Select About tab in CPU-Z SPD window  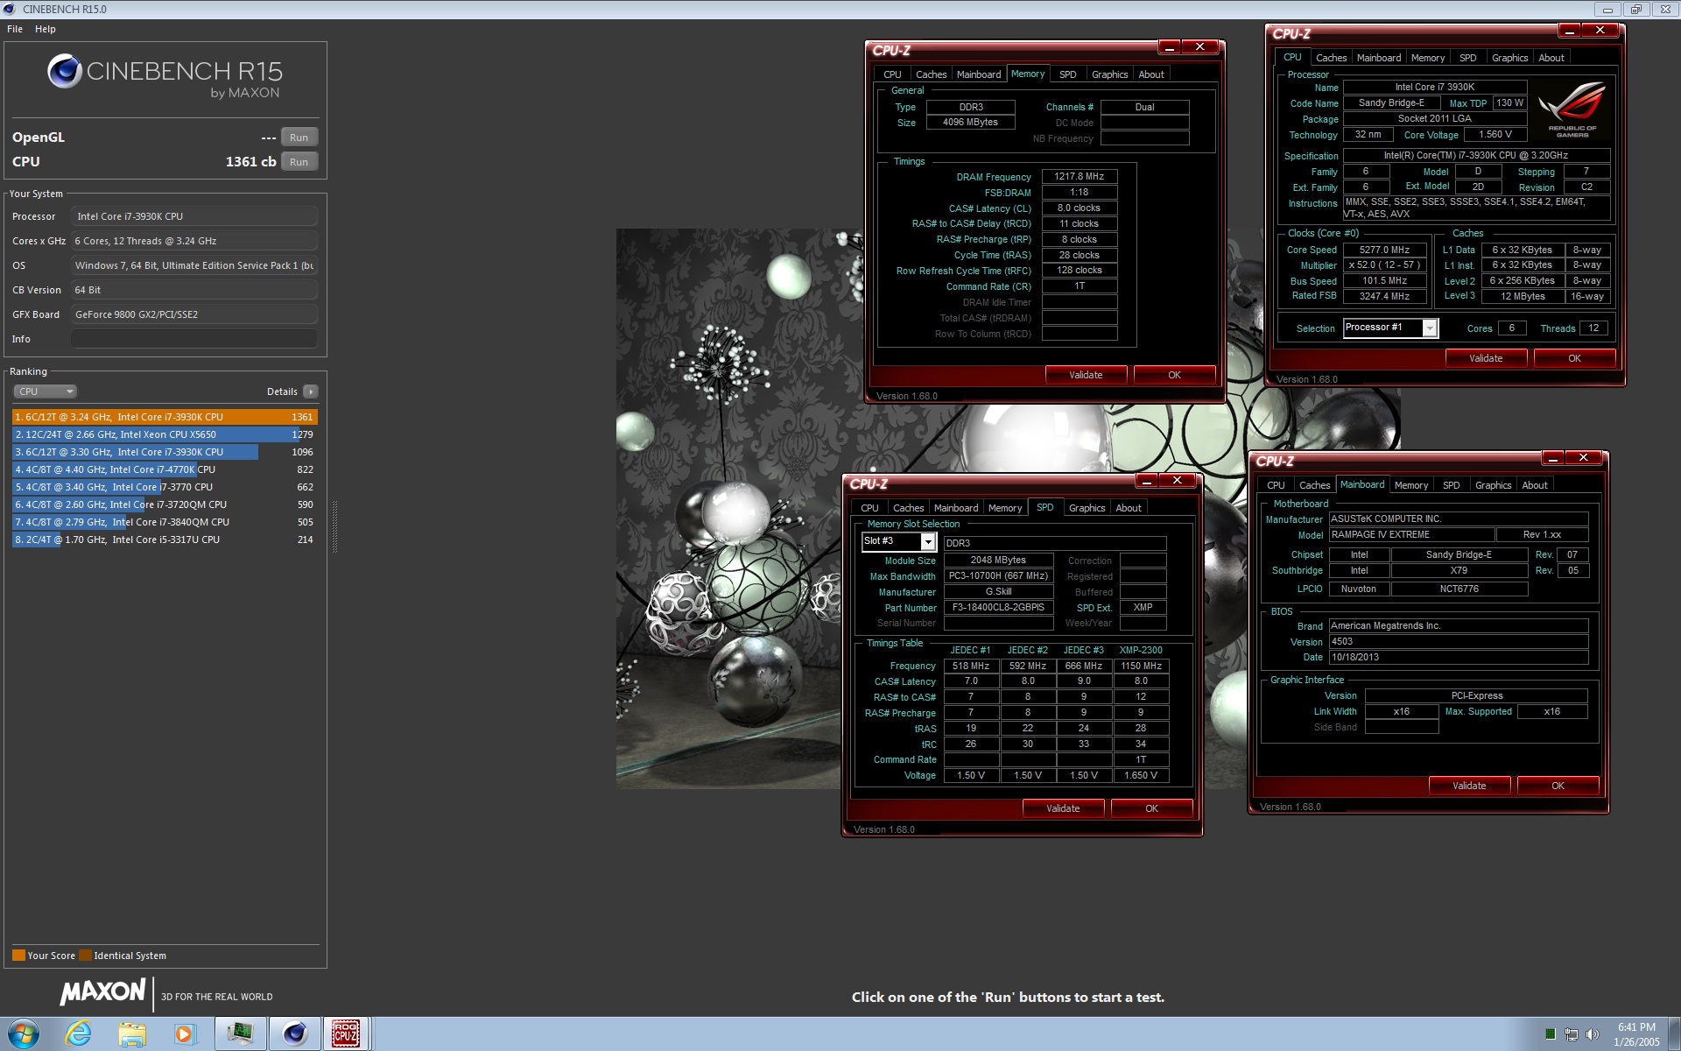[x=1129, y=508]
